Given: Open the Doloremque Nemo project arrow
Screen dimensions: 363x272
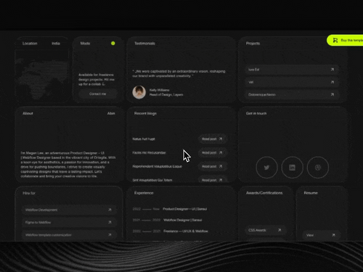Looking at the screenshot, I should point(333,94).
